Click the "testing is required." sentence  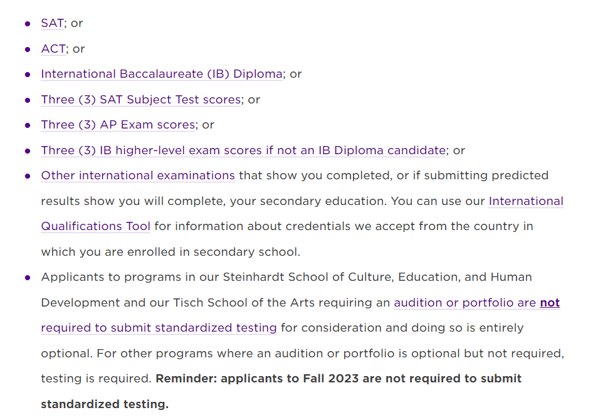[x=96, y=379]
